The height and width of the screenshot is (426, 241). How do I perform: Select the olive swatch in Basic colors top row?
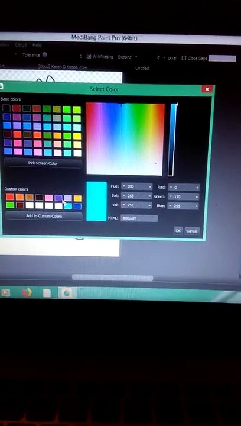pyautogui.click(x=56, y=109)
